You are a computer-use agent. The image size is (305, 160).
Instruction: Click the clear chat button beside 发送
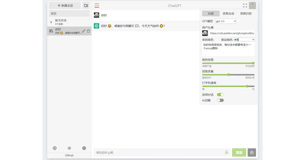[x=252, y=152]
